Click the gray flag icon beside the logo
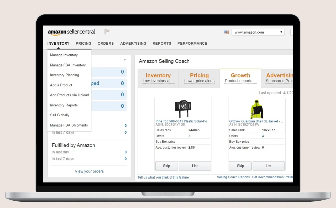The image size is (336, 208). pos(107,32)
